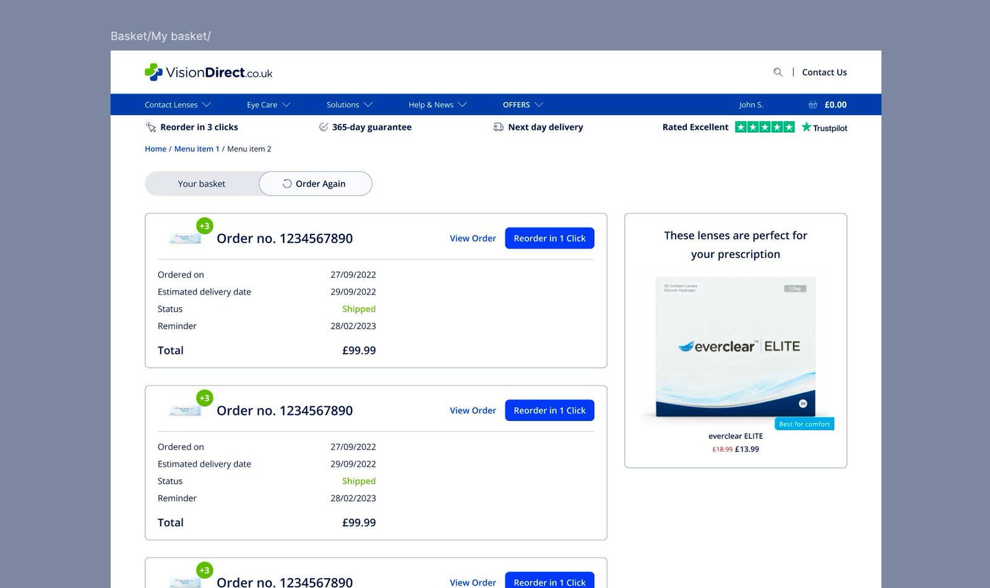Click the Contact Us link

824,72
